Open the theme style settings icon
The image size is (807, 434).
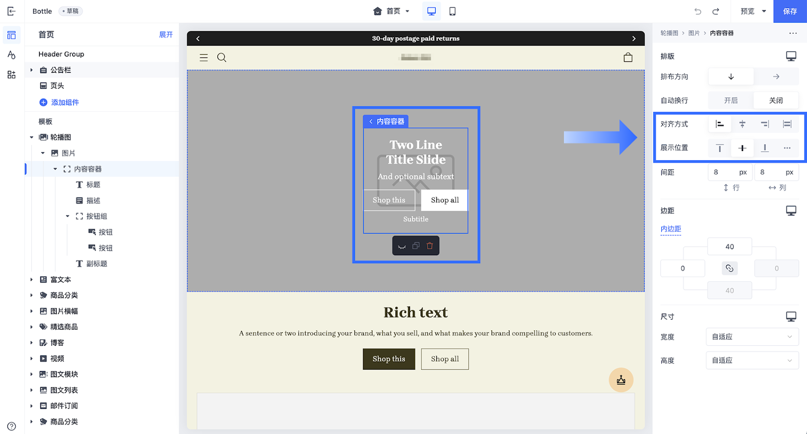12,55
